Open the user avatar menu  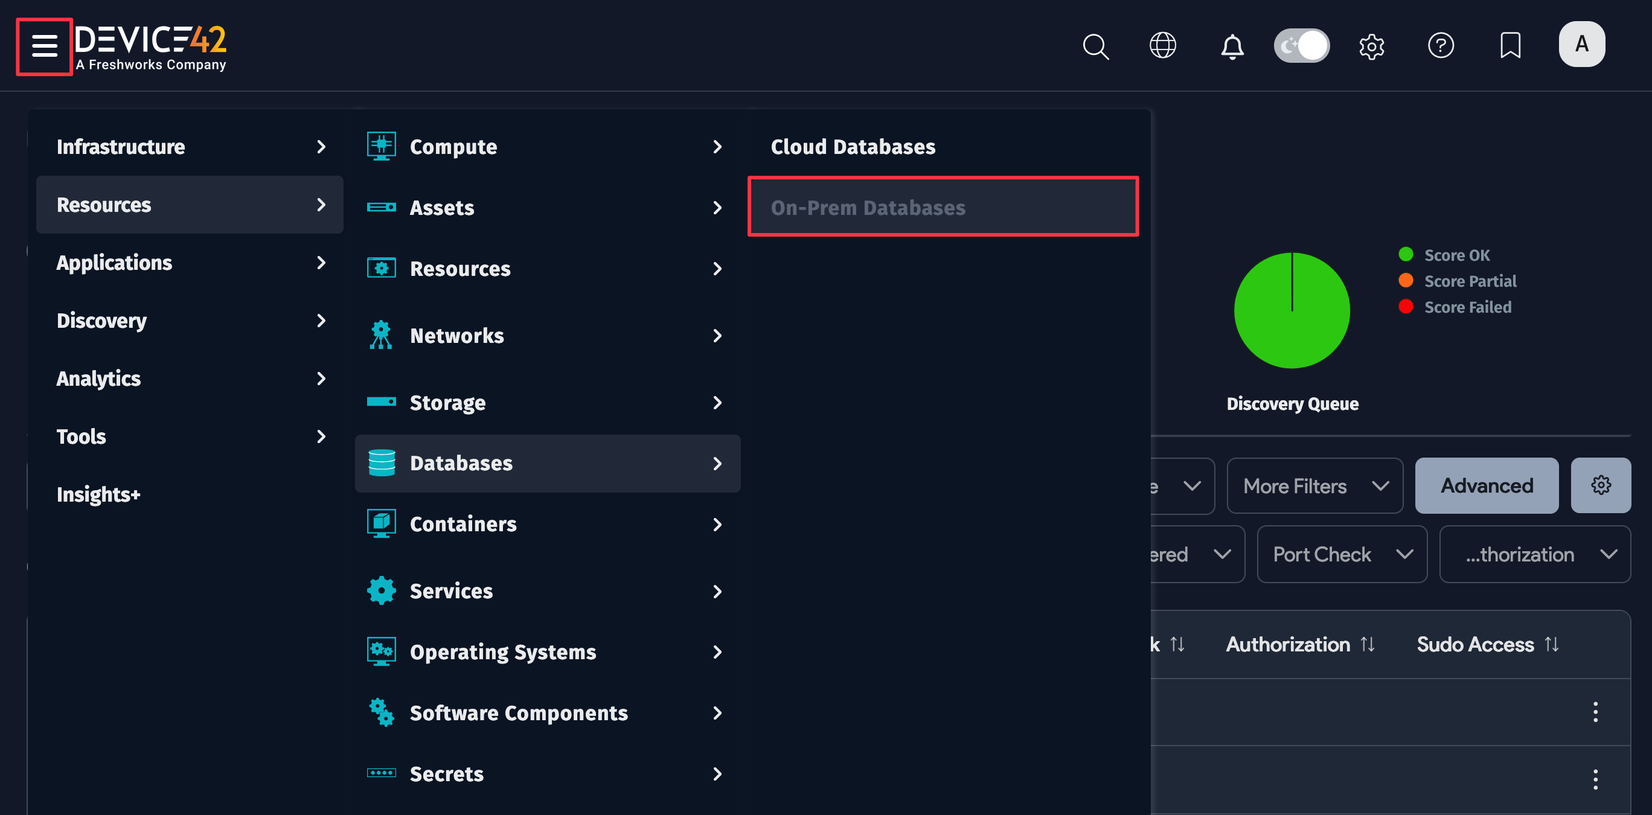click(x=1581, y=44)
